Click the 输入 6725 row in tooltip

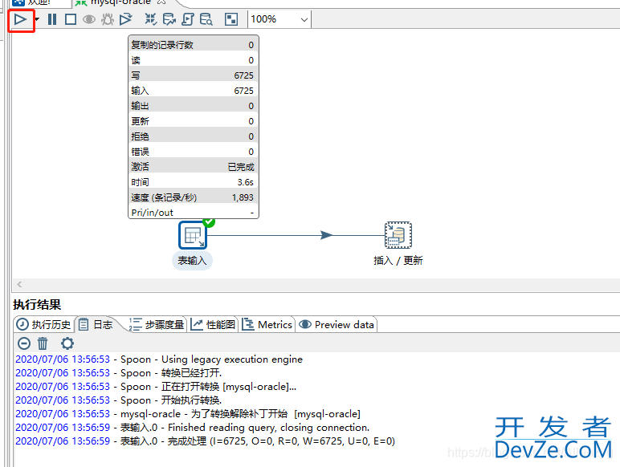[193, 91]
